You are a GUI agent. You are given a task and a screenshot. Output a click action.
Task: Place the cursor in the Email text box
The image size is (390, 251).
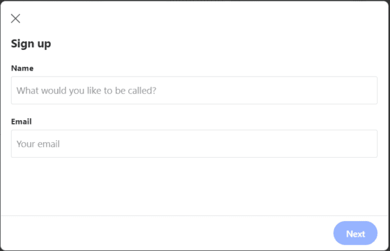(194, 144)
